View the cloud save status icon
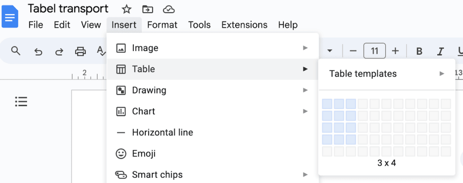463x183 pixels. point(169,9)
